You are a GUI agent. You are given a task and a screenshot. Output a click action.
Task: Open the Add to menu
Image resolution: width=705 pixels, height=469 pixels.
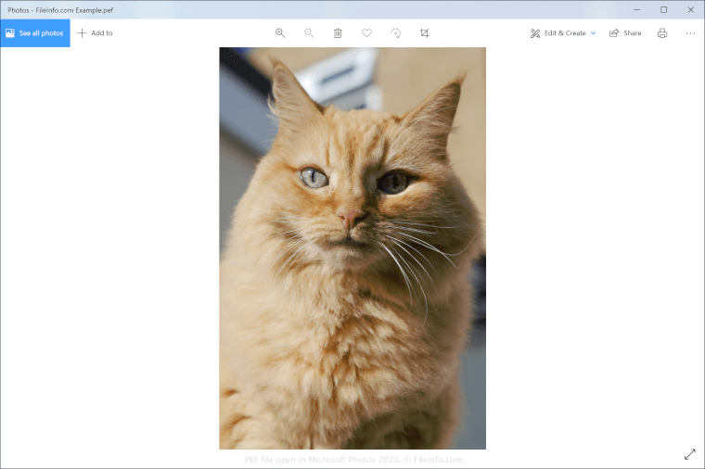point(96,33)
